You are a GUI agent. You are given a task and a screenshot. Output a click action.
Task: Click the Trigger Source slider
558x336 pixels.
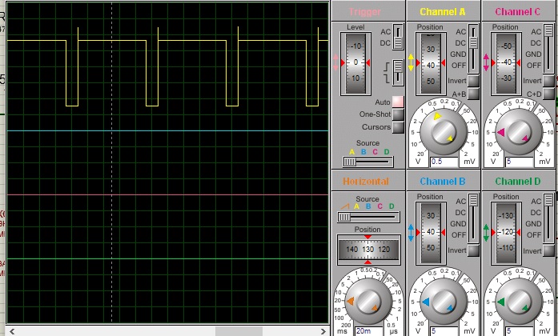(367, 161)
